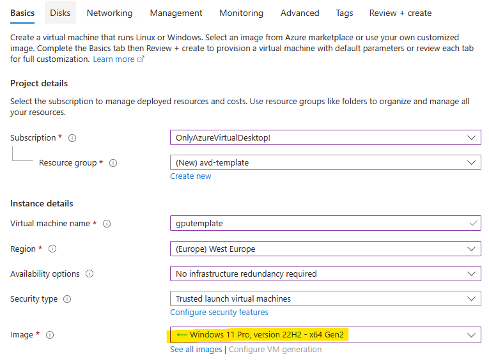Image resolution: width=489 pixels, height=363 pixels.
Task: Click Configure VM generation link
Action: (275, 350)
